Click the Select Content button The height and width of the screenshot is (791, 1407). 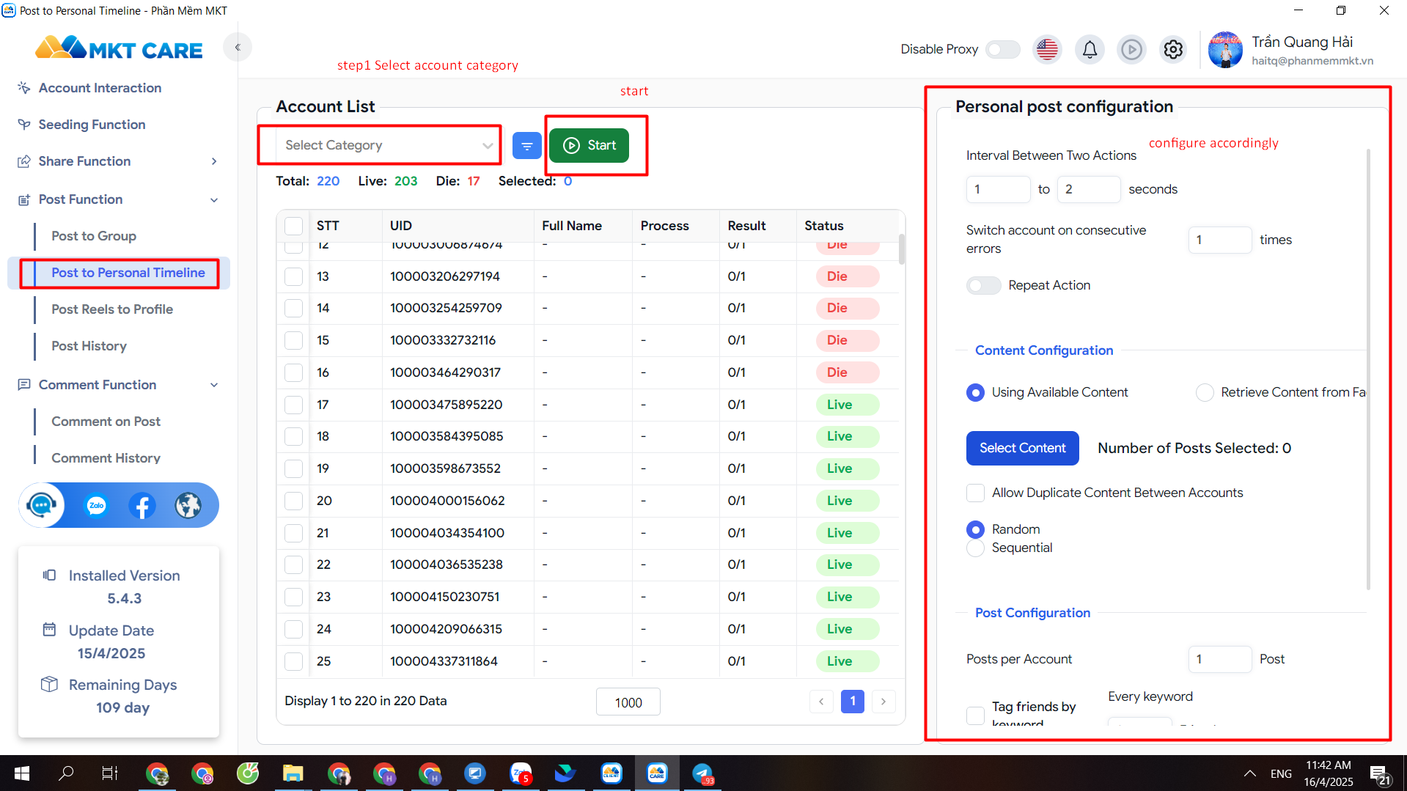(1022, 448)
